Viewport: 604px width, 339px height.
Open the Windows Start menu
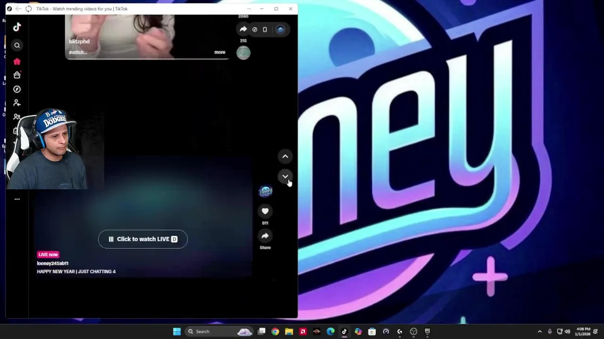coord(176,331)
